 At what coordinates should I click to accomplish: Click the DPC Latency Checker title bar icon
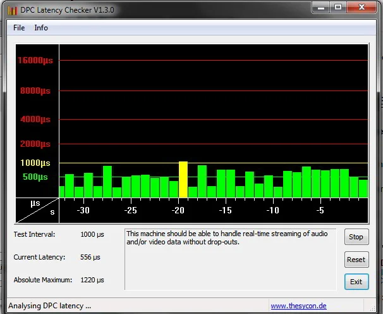click(x=11, y=10)
